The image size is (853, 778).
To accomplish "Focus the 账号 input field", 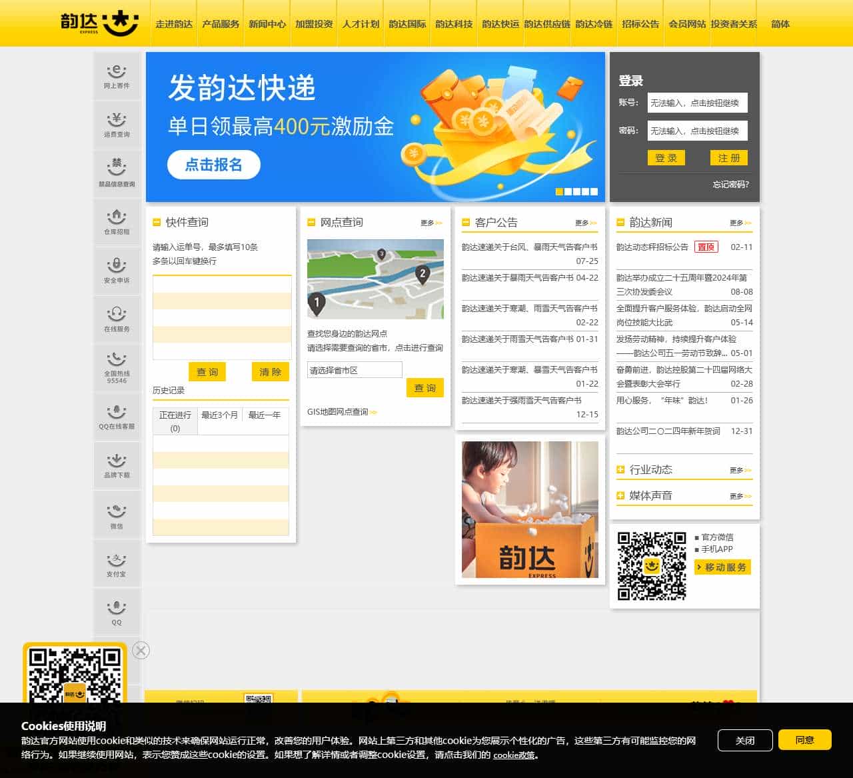I will tap(698, 103).
